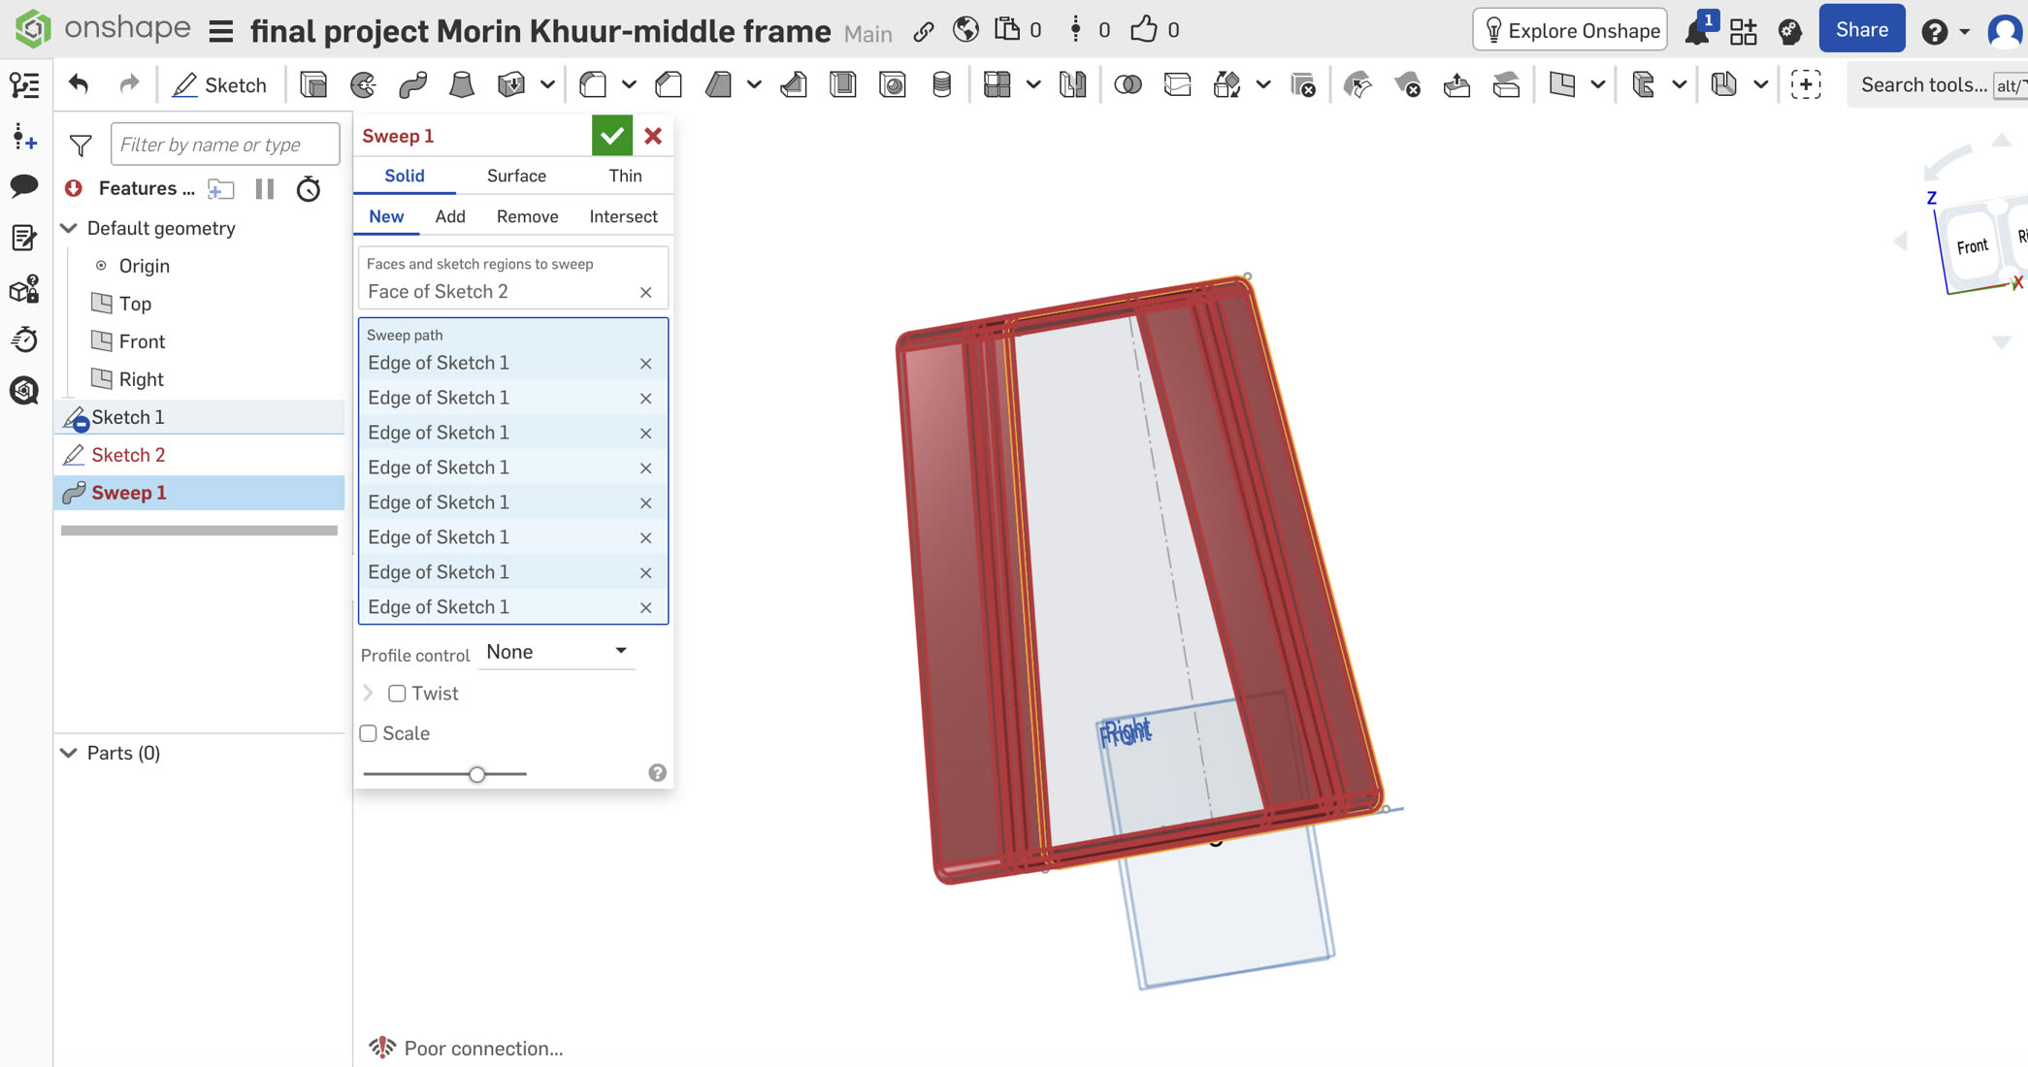
Task: Copy document link icon near Main
Action: (924, 31)
